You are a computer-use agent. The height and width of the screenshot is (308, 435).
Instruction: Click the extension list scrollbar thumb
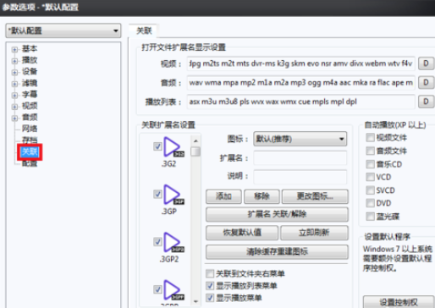195,151
